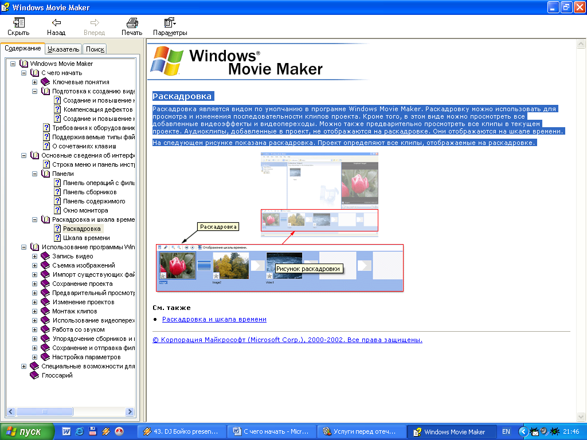Click the question page icon for Шкала времени
This screenshot has width=587, height=440.
point(57,238)
